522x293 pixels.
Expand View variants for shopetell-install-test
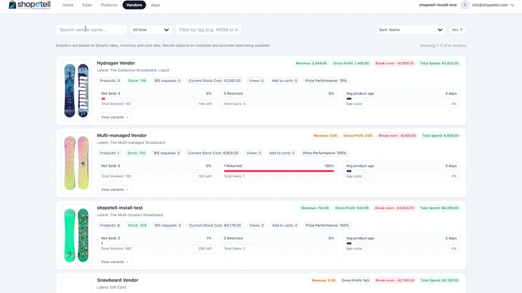click(115, 262)
